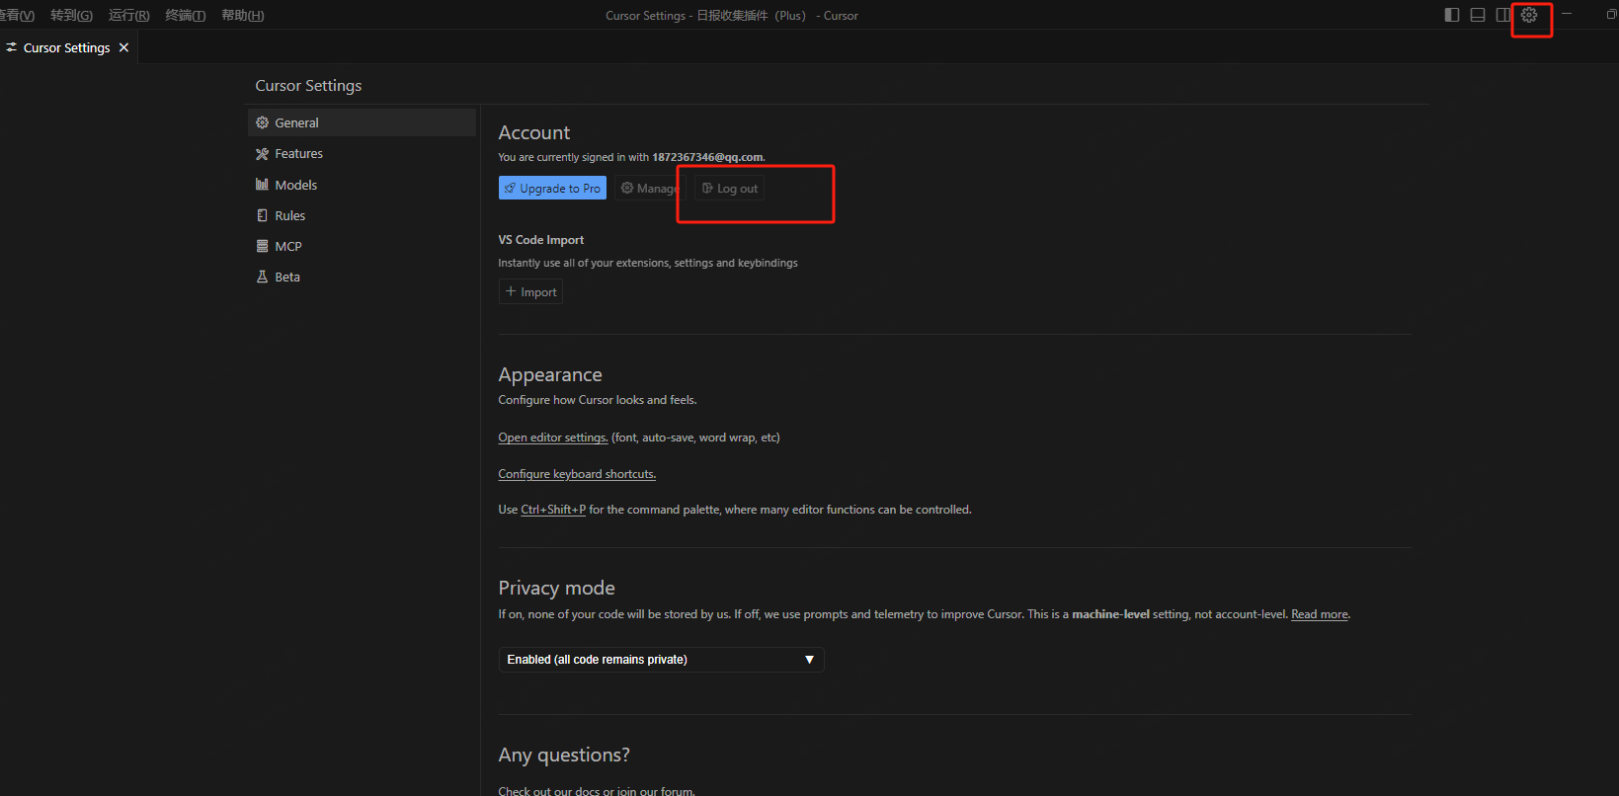This screenshot has width=1619, height=796.
Task: Open Privacy mode Read more link
Action: tap(1320, 614)
